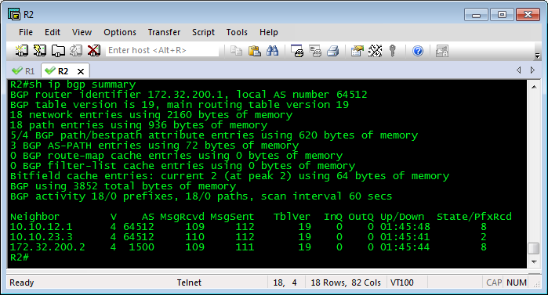Screen dimensions: 548x295
Task: Click the MsgRcvd column header
Action: click(x=182, y=217)
